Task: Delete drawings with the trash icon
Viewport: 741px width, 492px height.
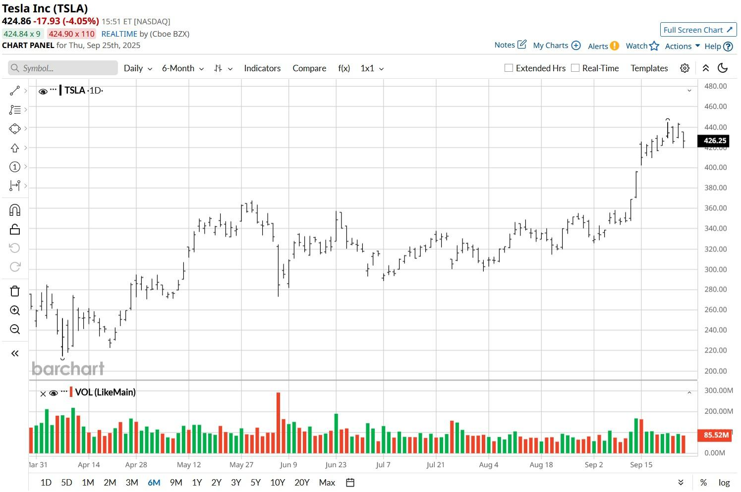Action: (15, 291)
